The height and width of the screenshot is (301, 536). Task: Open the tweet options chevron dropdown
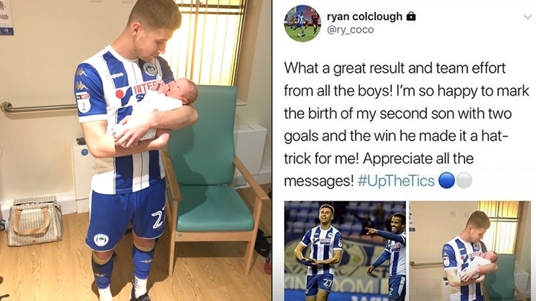[527, 17]
